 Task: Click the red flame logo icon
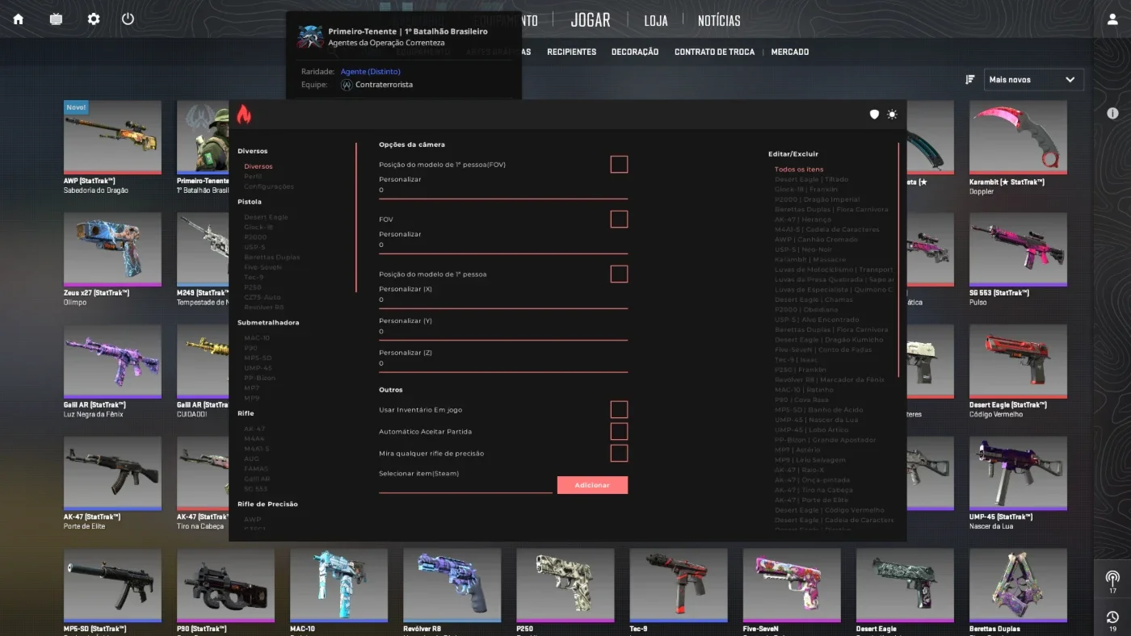[244, 115]
